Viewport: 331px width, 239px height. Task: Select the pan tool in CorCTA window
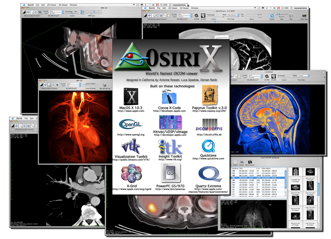point(149,16)
